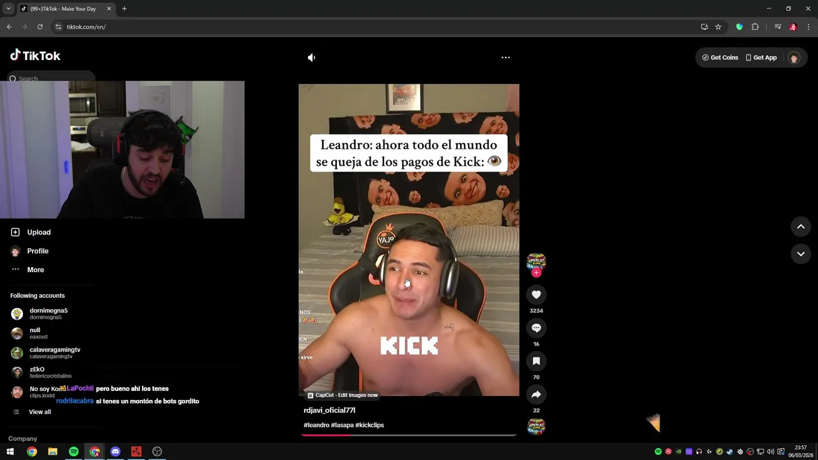The height and width of the screenshot is (460, 818).
Task: Open the comments on this video
Action: point(536,328)
